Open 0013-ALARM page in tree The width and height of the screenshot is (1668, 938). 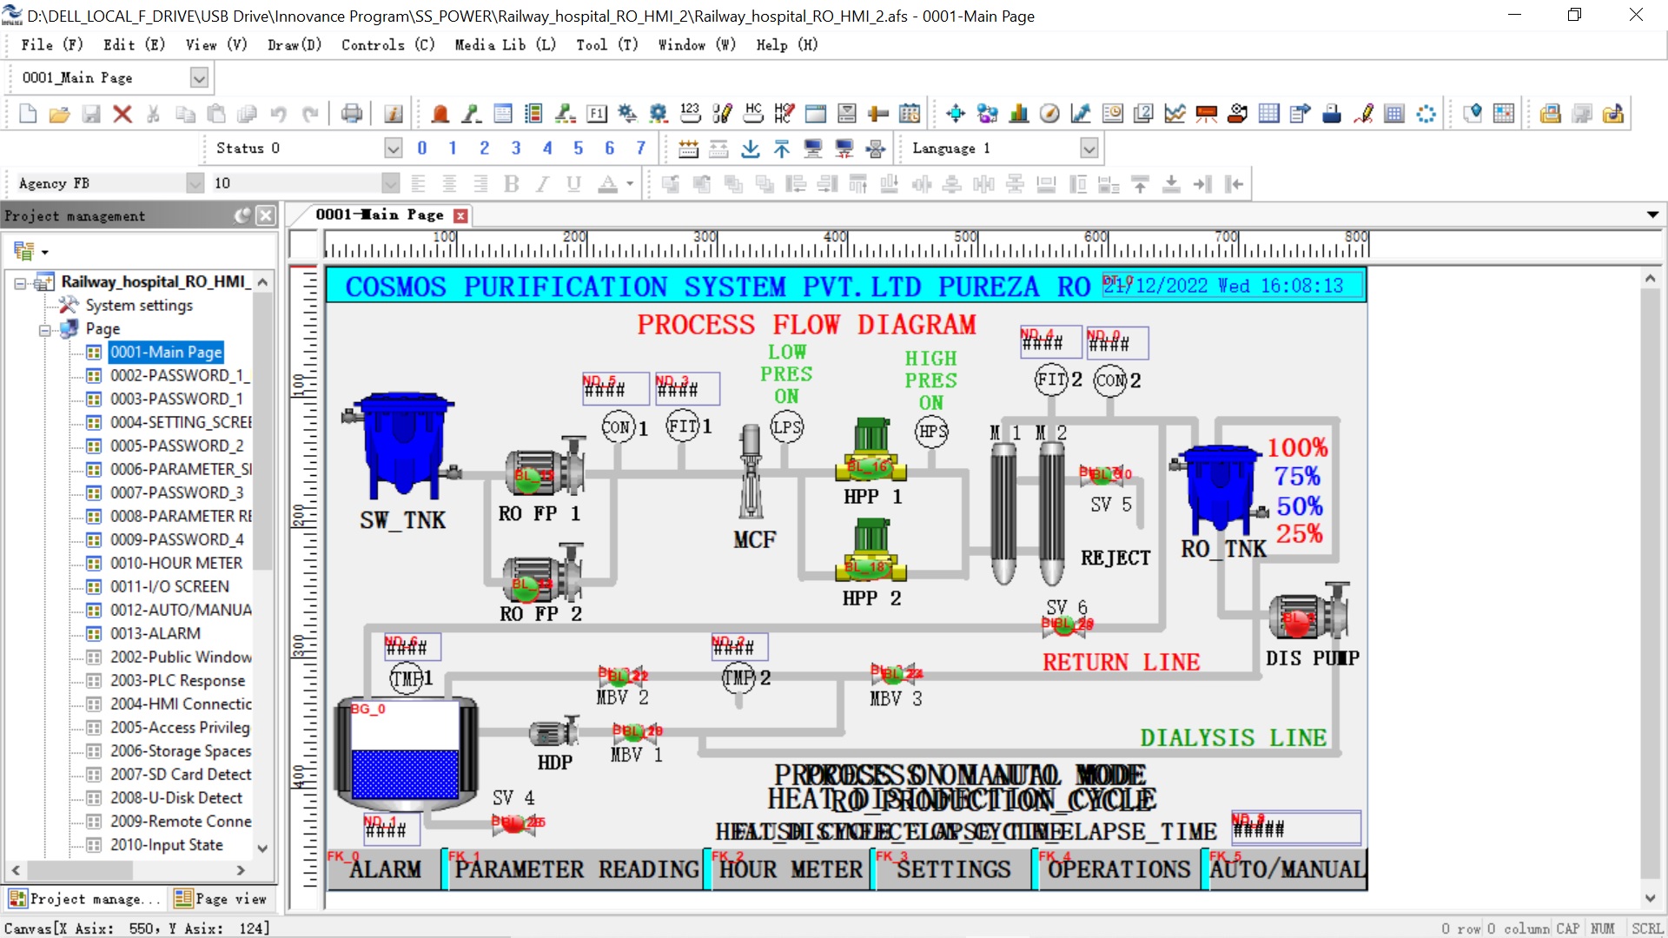155,633
